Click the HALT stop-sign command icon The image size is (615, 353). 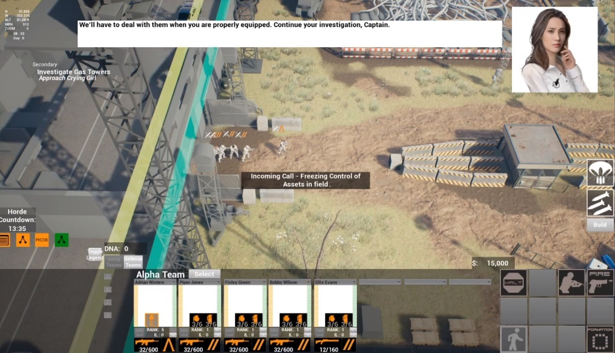[513, 282]
